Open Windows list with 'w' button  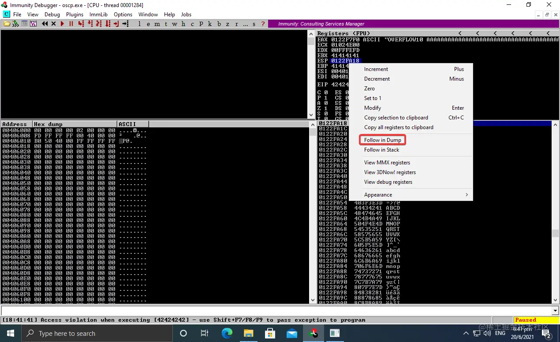click(x=175, y=24)
